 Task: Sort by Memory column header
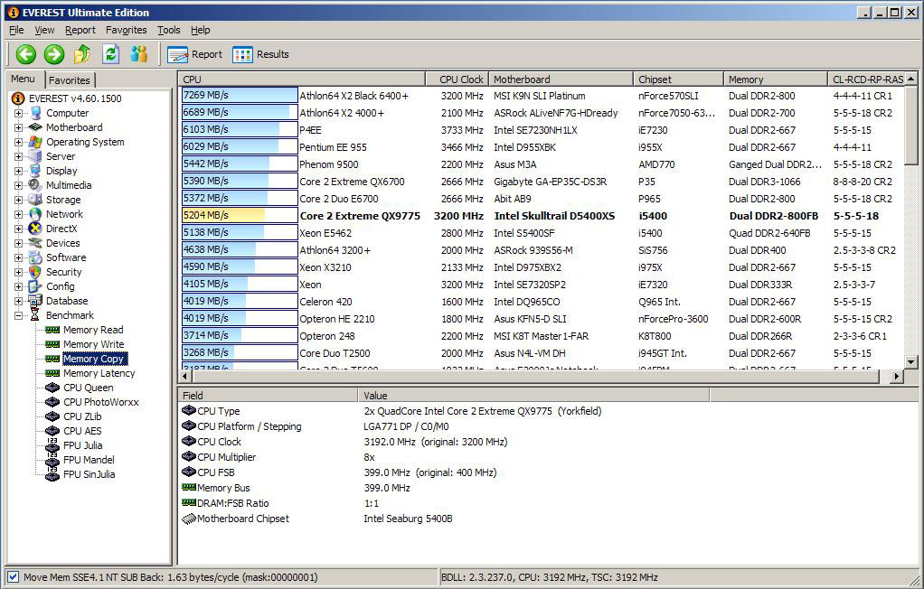click(x=776, y=79)
